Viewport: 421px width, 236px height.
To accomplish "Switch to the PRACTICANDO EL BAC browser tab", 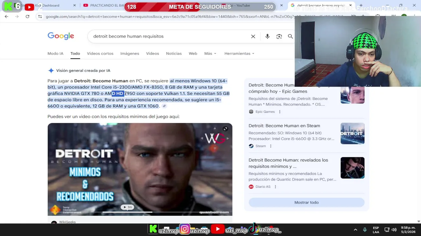I will 103,6.
